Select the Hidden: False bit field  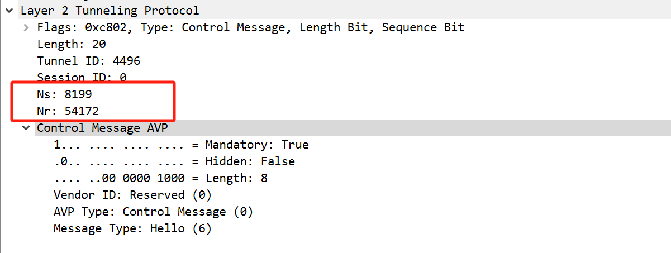point(174,161)
